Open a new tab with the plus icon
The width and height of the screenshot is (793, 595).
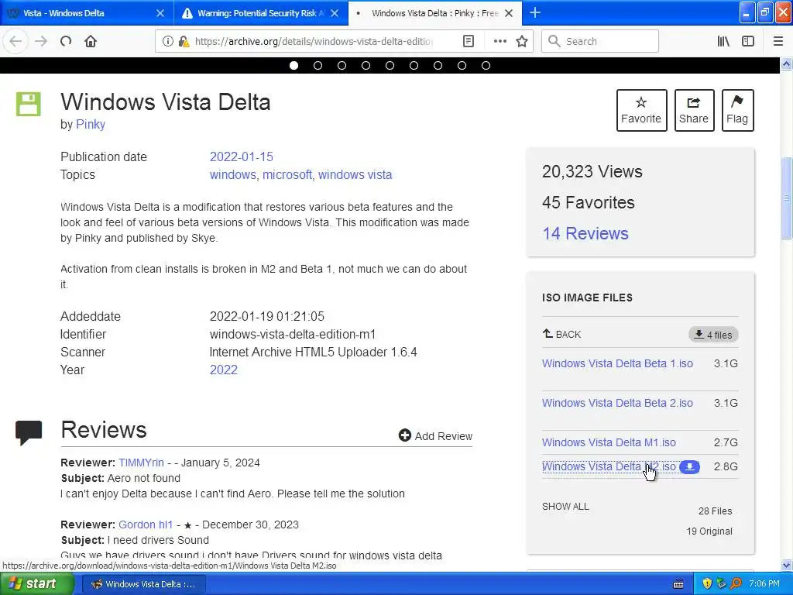click(534, 12)
